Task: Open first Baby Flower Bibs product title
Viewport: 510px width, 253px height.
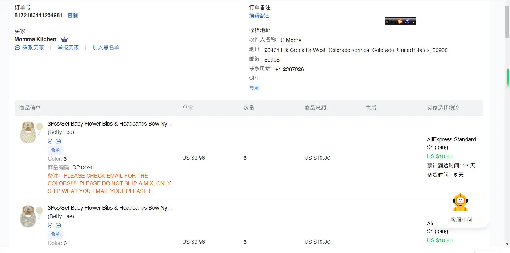Action: 110,124
